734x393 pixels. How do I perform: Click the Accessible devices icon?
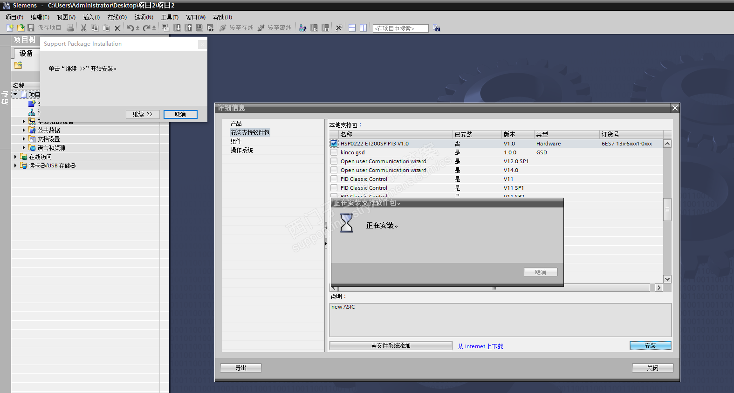303,28
